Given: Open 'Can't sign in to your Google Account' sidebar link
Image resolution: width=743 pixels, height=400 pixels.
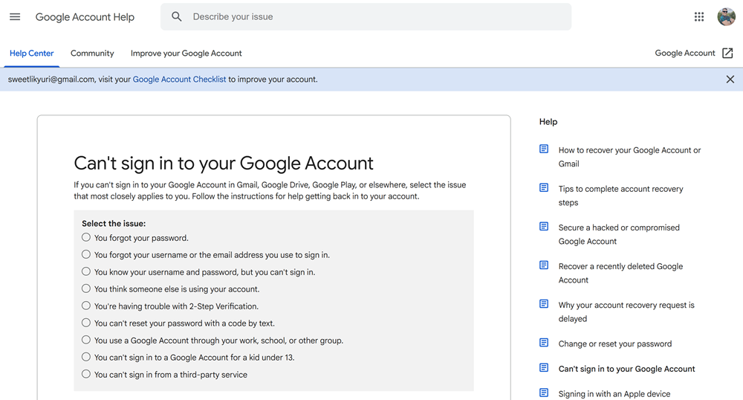Looking at the screenshot, I should point(626,369).
